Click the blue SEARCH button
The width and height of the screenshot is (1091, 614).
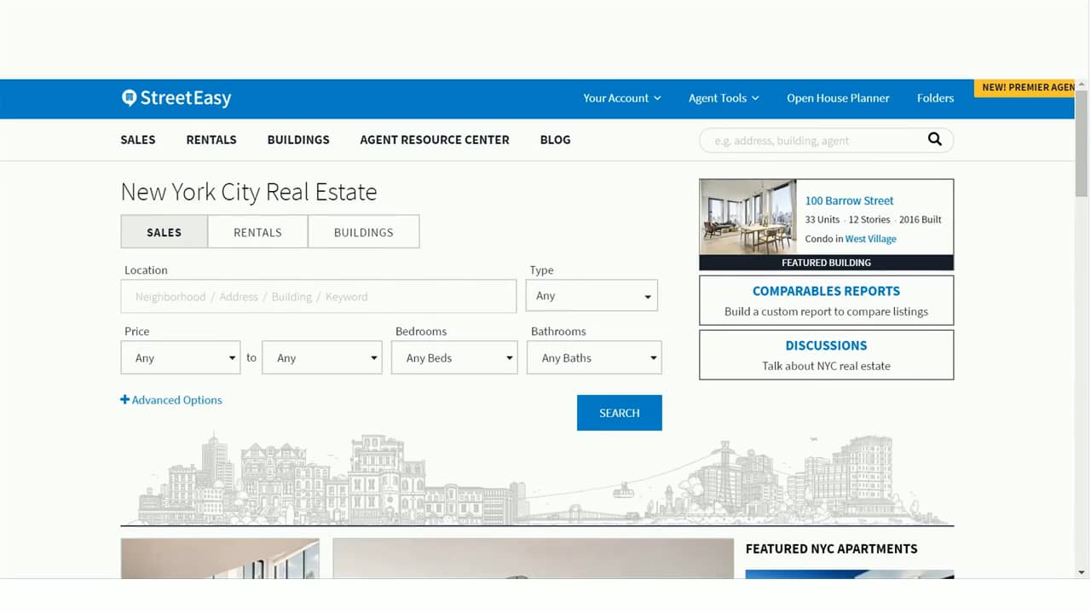620,413
